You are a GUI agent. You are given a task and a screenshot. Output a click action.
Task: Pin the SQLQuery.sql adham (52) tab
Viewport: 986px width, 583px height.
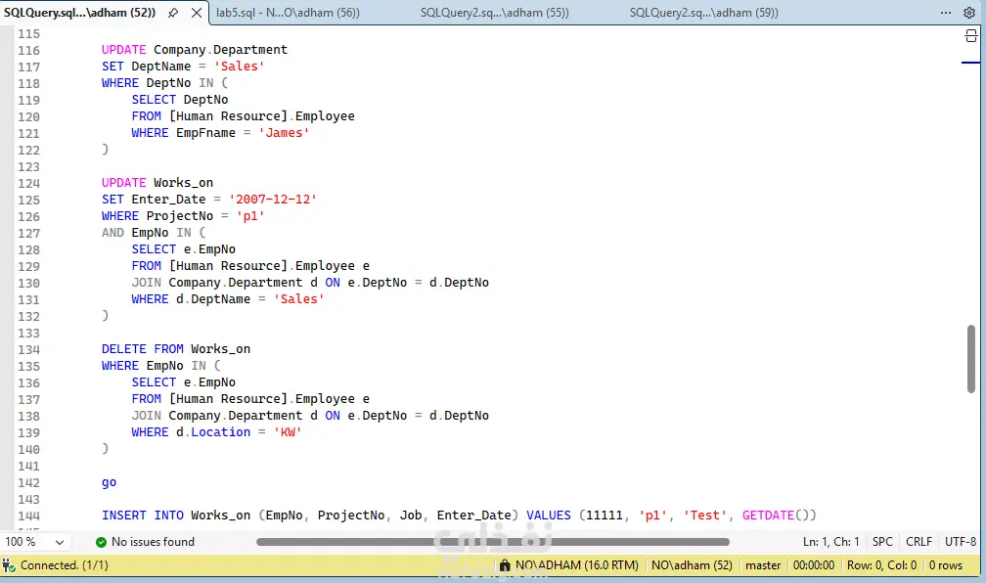173,13
